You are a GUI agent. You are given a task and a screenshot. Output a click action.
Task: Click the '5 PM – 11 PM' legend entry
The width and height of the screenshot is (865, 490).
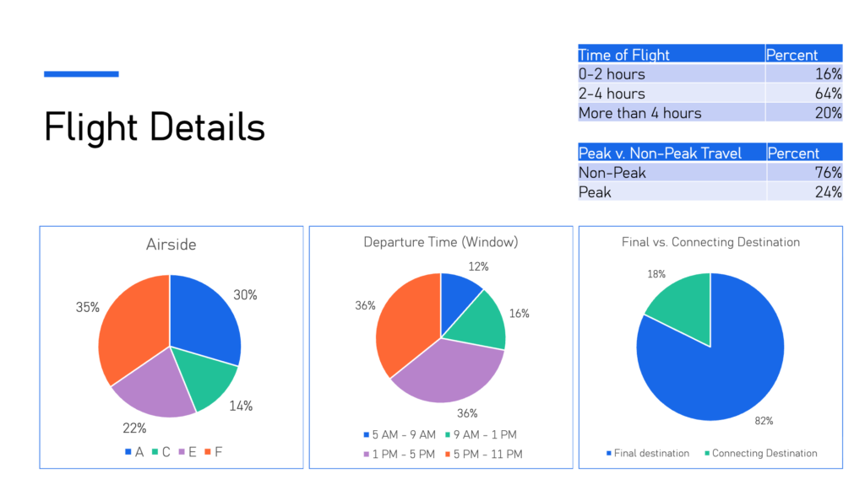[484, 455]
